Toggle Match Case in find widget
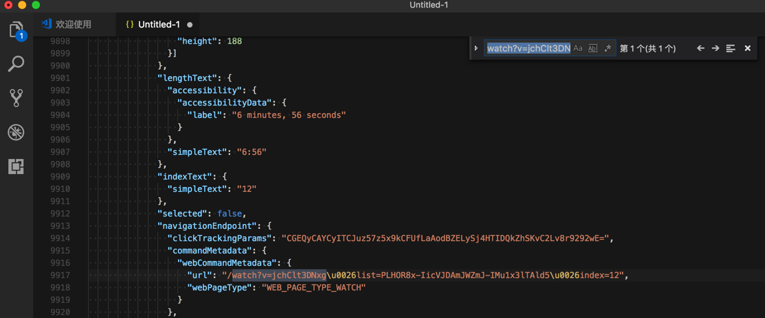The width and height of the screenshot is (765, 318). point(577,48)
